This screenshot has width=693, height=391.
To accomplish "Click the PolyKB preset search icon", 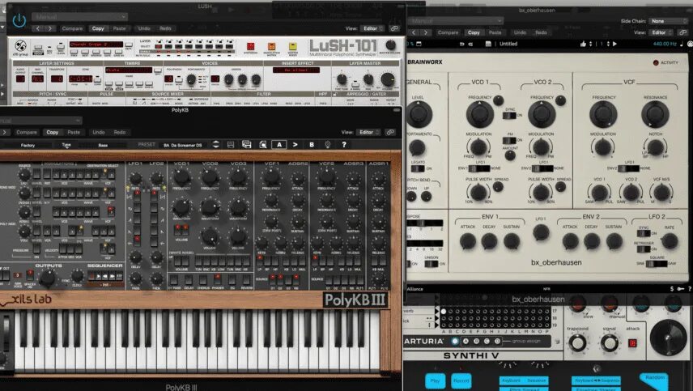I will [262, 144].
